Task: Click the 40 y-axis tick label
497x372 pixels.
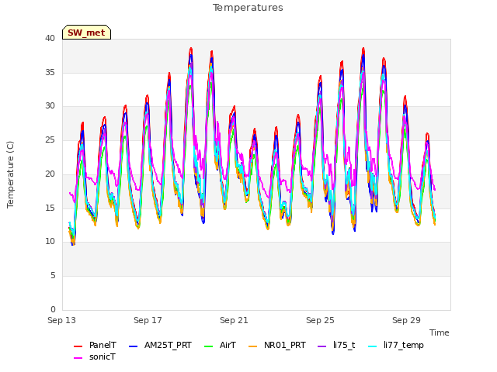Action: (x=50, y=39)
